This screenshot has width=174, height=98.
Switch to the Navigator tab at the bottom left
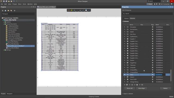[x=10, y=94]
